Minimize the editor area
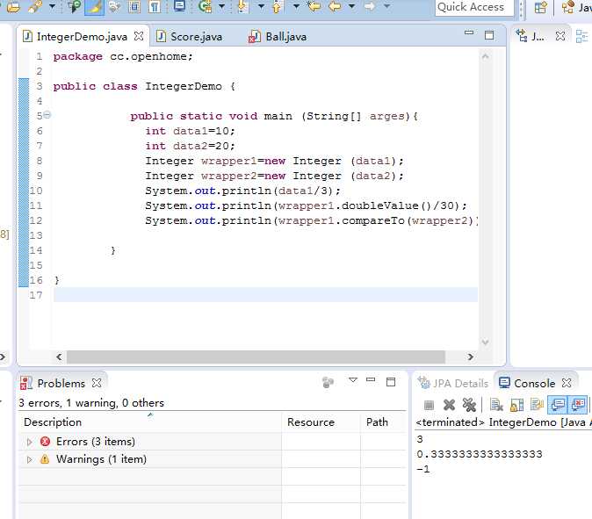Screen dimensions: 592x519 [469, 32]
